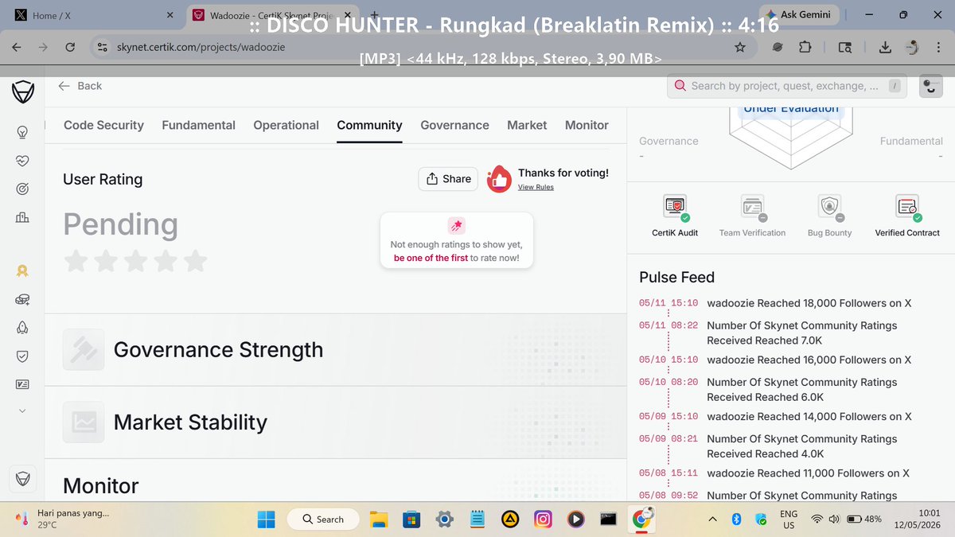Click the project search field
This screenshot has width=955, height=537.
point(787,86)
